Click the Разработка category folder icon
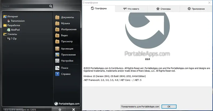The image size is (213, 111). point(5,25)
